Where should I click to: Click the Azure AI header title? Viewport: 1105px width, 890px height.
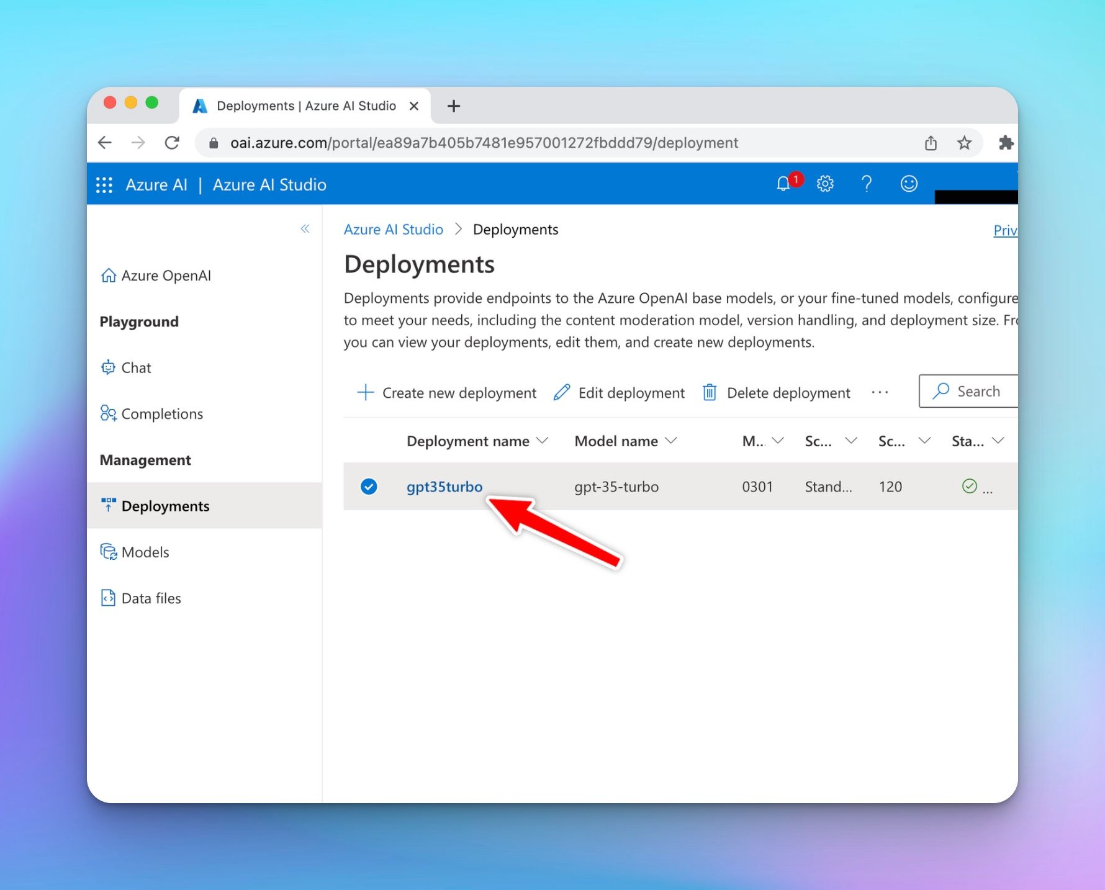156,185
